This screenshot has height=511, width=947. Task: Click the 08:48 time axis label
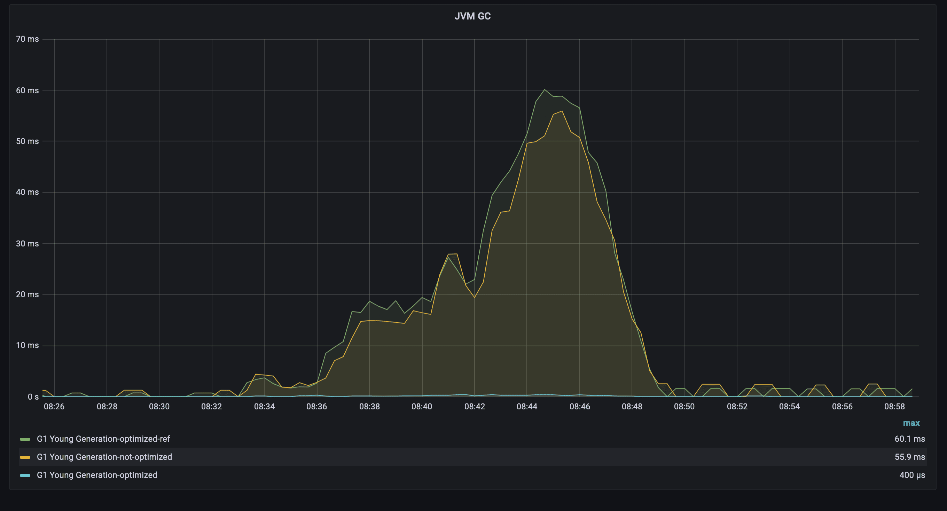pyautogui.click(x=632, y=407)
